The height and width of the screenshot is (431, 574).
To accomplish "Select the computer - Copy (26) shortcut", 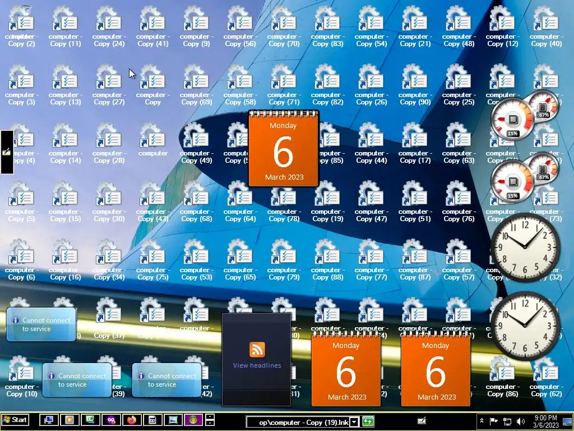I will pos(372,85).
